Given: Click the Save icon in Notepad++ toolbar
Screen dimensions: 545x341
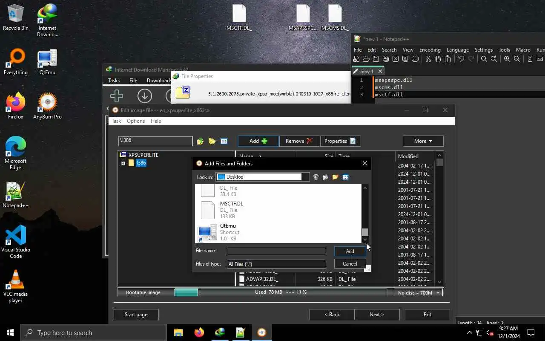Looking at the screenshot, I should [x=376, y=59].
